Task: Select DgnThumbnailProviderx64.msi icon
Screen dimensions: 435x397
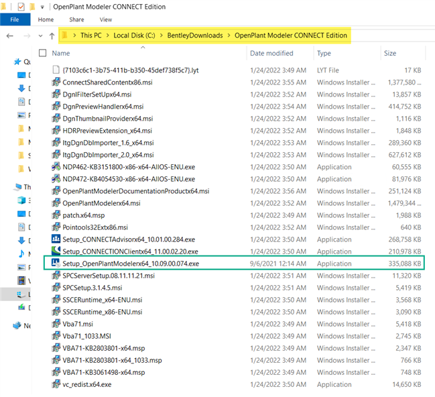Action: tap(56, 118)
